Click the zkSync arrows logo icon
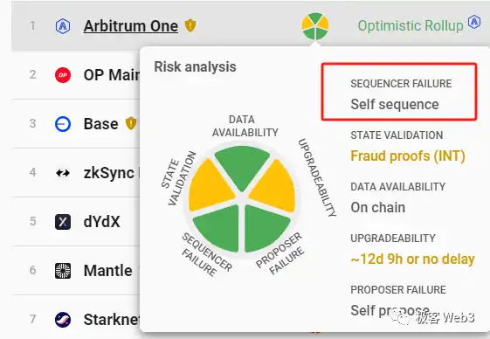Image resolution: width=490 pixels, height=339 pixels. pyautogui.click(x=63, y=173)
